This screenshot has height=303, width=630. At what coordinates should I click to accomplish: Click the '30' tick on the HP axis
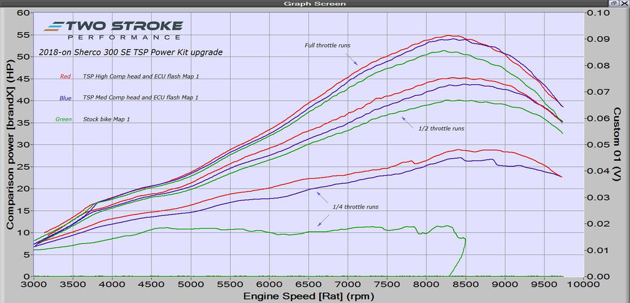(24, 144)
